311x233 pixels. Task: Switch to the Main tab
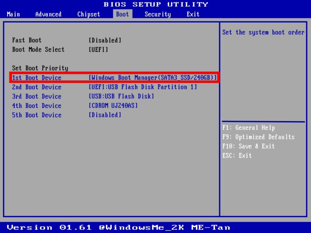coord(13,14)
